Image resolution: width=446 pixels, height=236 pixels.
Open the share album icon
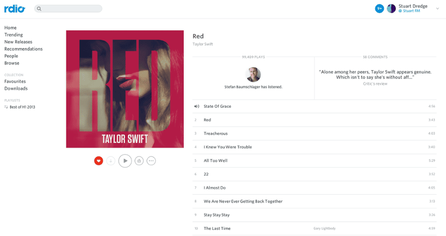139,161
